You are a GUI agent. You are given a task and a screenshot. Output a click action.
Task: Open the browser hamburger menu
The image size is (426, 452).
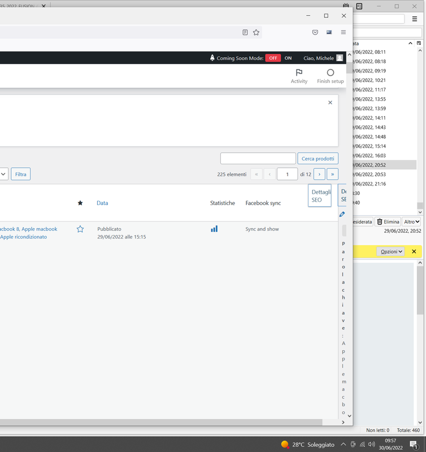coord(344,32)
